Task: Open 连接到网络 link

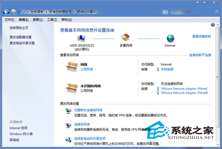Action: click(x=82, y=124)
